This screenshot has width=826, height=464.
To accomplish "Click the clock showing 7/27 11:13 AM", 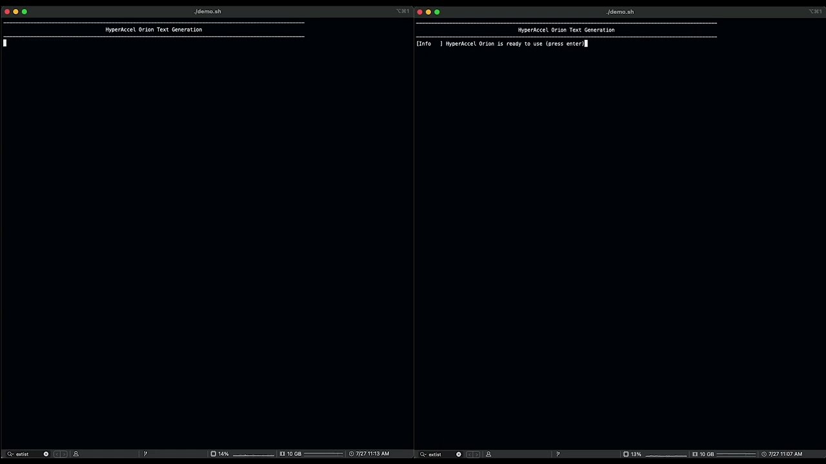I will [x=369, y=454].
